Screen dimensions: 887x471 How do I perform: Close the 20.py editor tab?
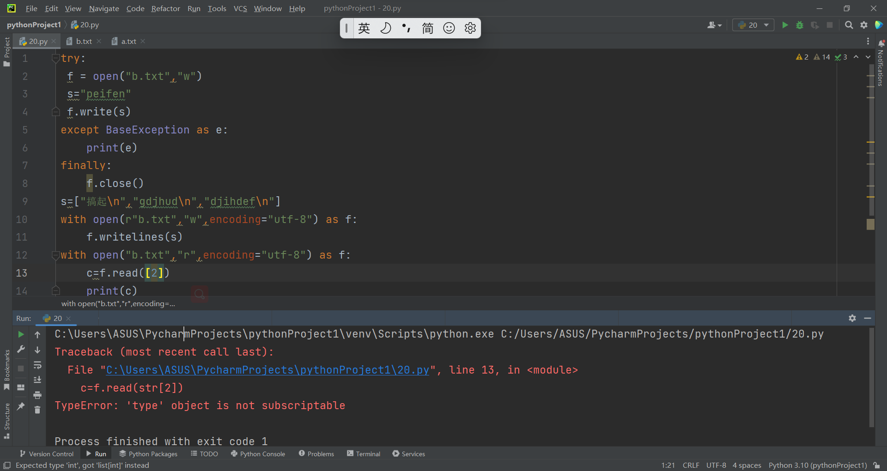pyautogui.click(x=54, y=41)
